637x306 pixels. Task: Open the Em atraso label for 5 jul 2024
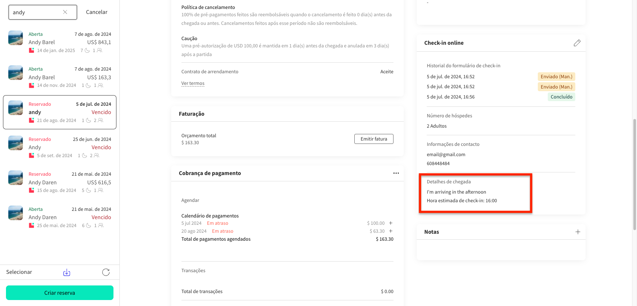pyautogui.click(x=217, y=223)
